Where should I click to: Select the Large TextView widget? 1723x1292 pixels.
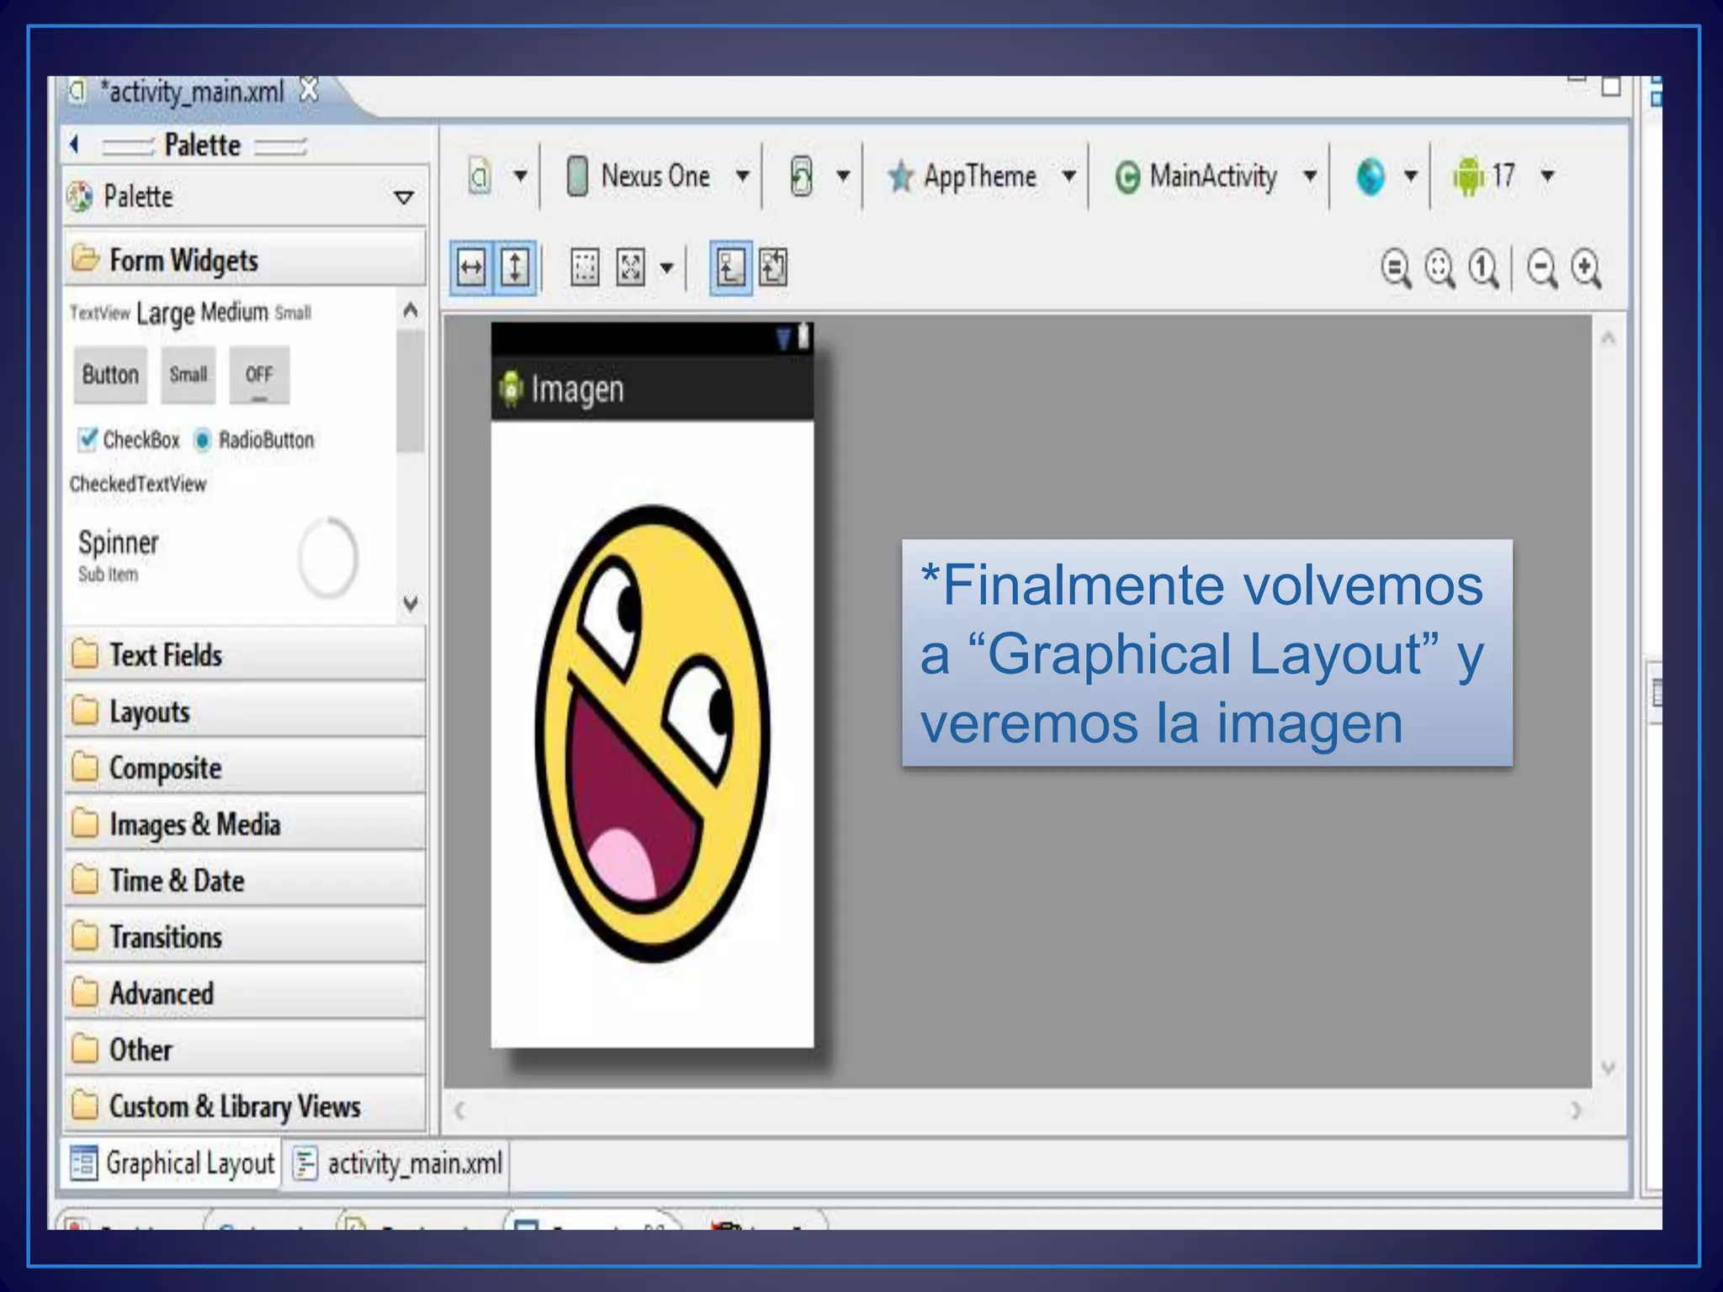[x=165, y=314]
